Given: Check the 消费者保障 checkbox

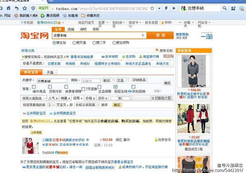Looking at the screenshot, I should click(x=66, y=87).
